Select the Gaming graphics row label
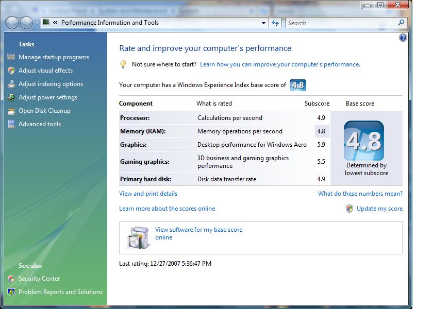The height and width of the screenshot is (309, 433). point(145,162)
